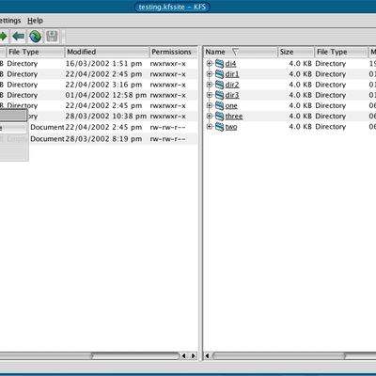376x376 pixels.
Task: Open the folder link named one
Action: coord(231,106)
